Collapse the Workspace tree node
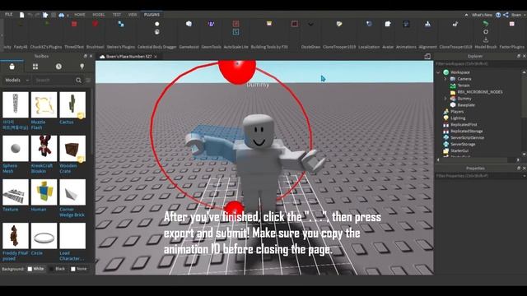This screenshot has width=527, height=296. pos(438,72)
